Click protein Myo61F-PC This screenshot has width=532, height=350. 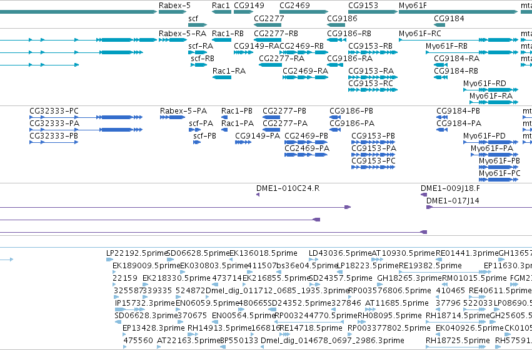point(499,173)
